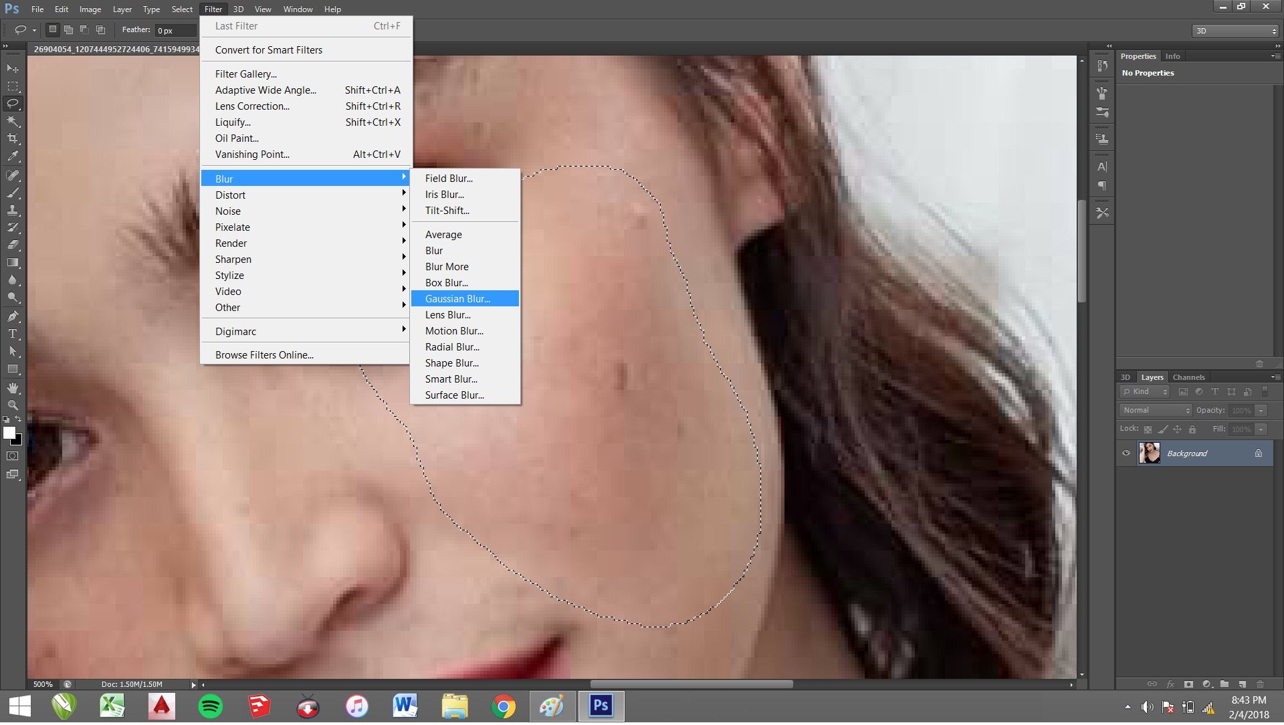
Task: Click the foreground color swatch
Action: click(x=9, y=433)
